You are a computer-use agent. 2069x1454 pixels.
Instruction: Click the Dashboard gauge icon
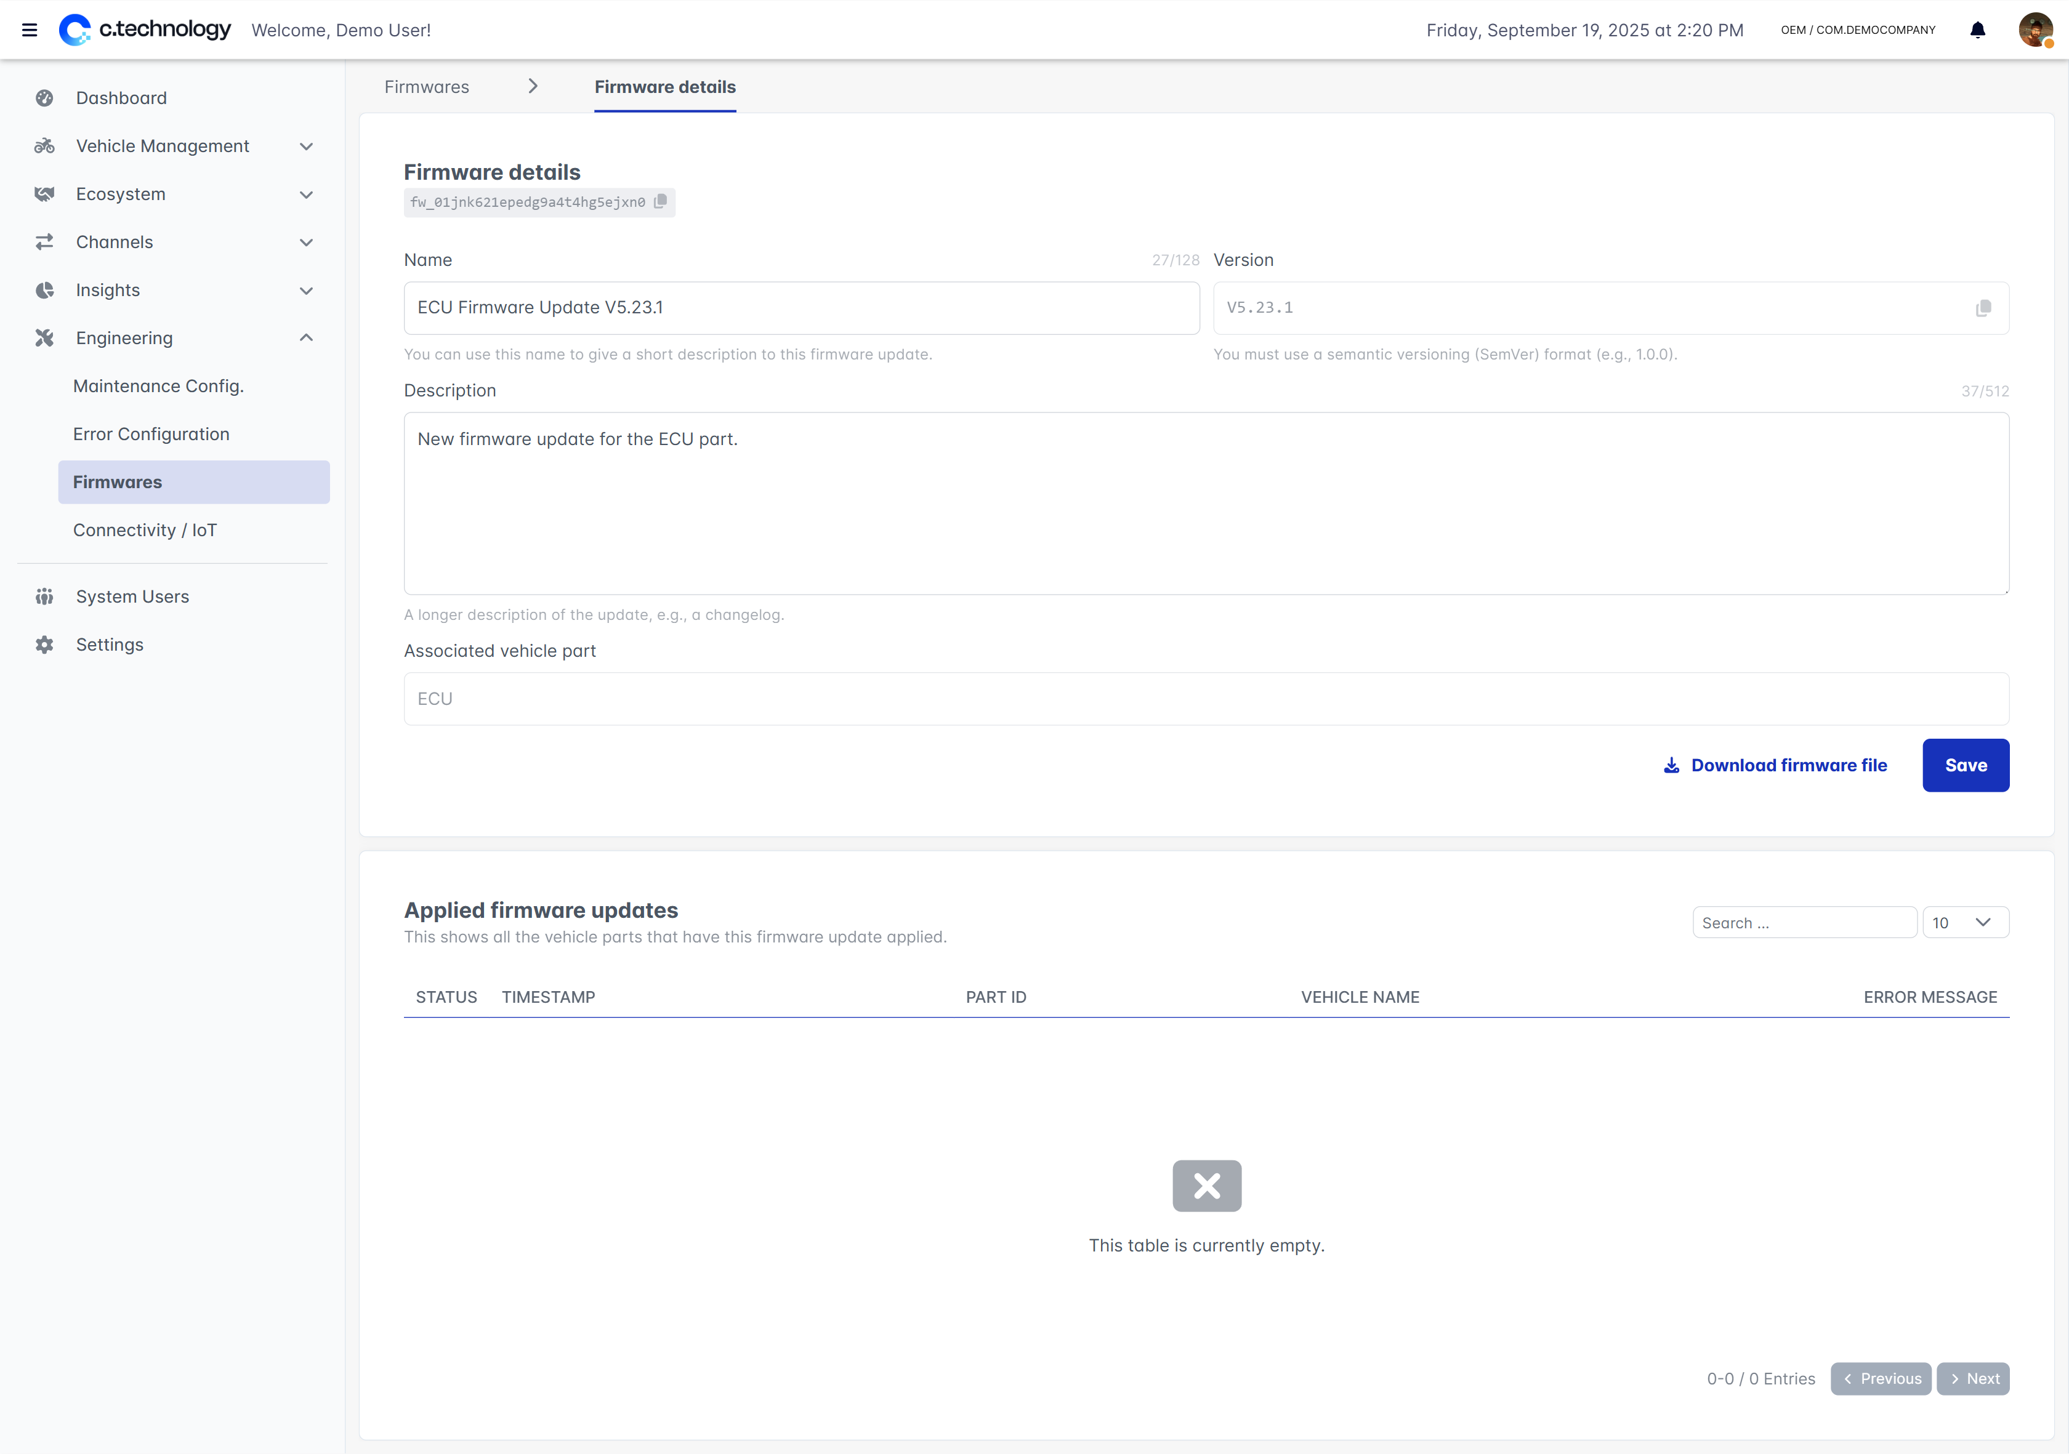point(44,98)
